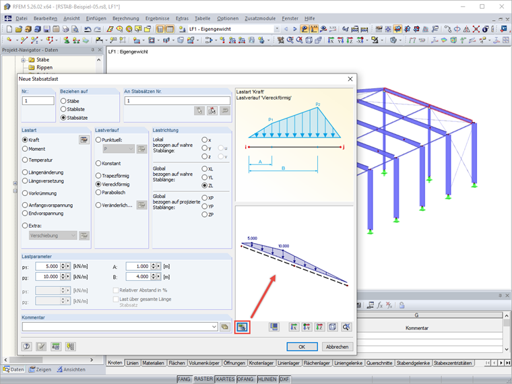Choose Moment as the Lastart

25,149
